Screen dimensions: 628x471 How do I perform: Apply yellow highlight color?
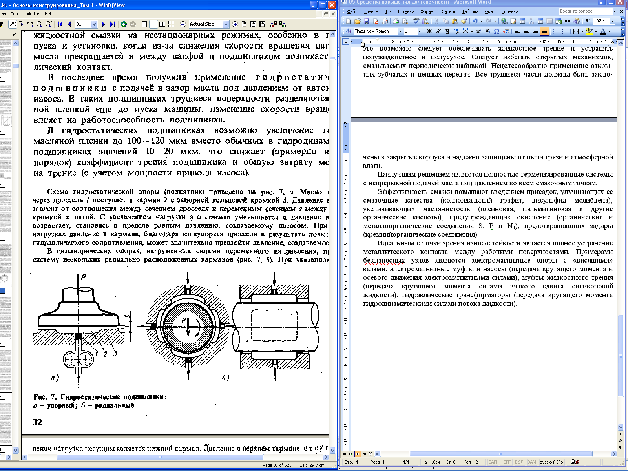(x=589, y=31)
